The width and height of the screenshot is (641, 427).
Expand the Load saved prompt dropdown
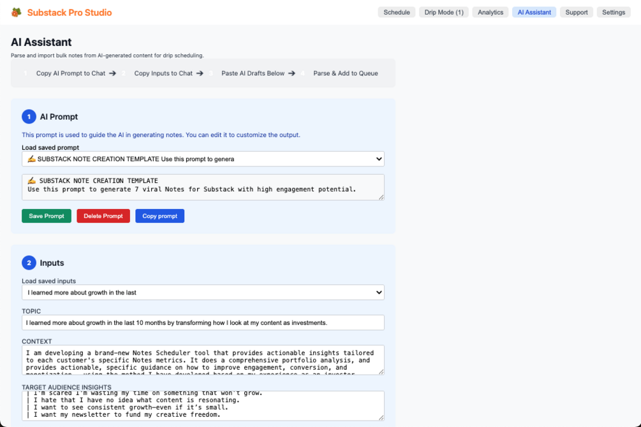pyautogui.click(x=203, y=159)
